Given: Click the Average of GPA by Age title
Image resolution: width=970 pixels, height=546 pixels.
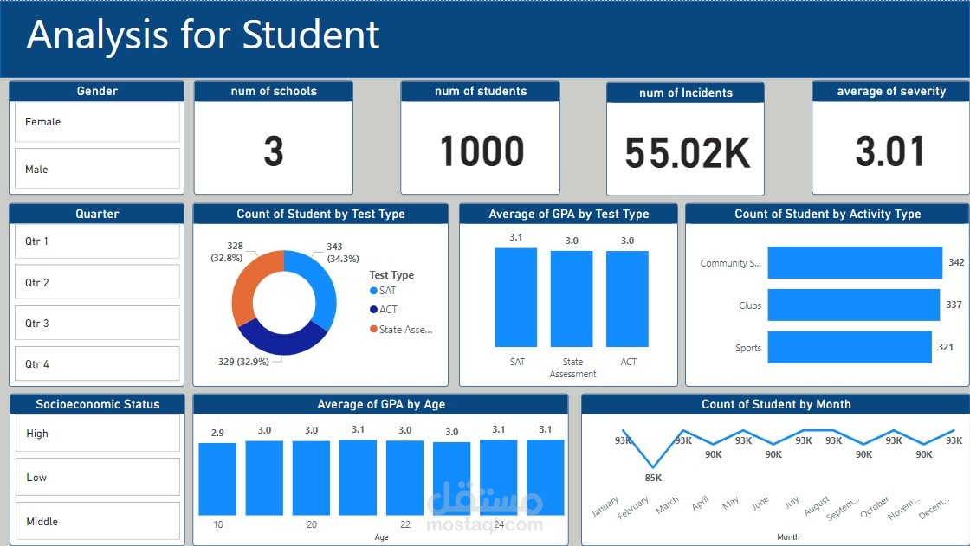Looking at the screenshot, I should click(x=381, y=404).
